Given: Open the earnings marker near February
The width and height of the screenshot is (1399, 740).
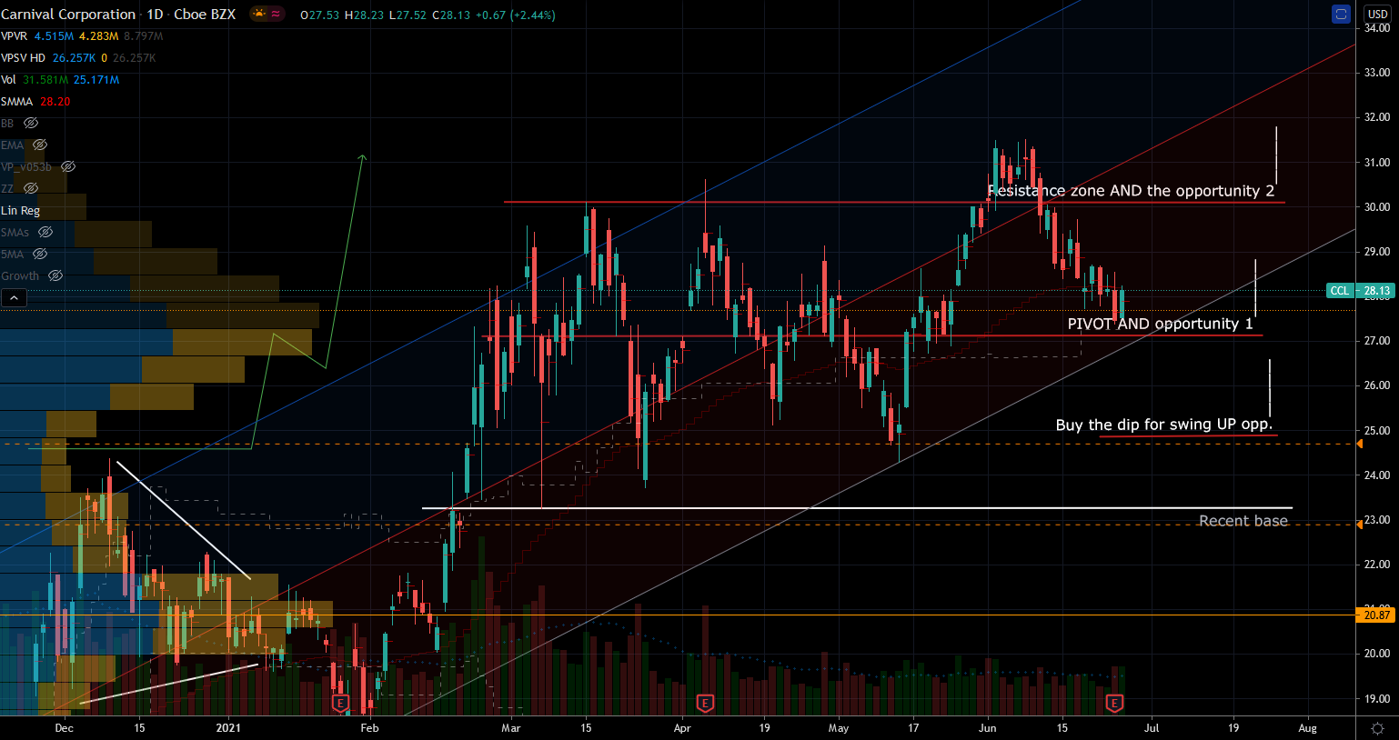Looking at the screenshot, I should [341, 703].
